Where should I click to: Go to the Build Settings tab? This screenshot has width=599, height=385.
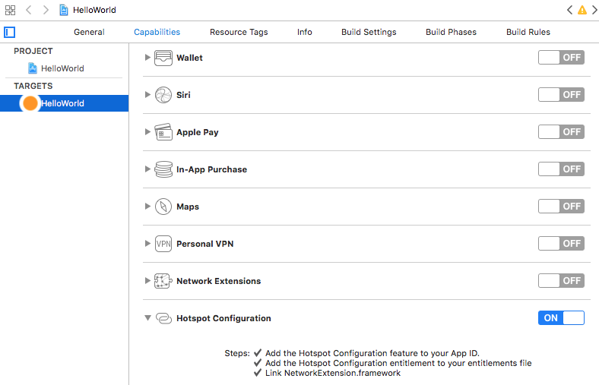369,32
